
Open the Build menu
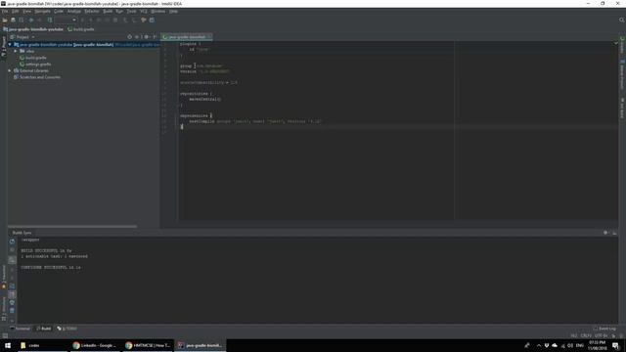[x=108, y=11]
